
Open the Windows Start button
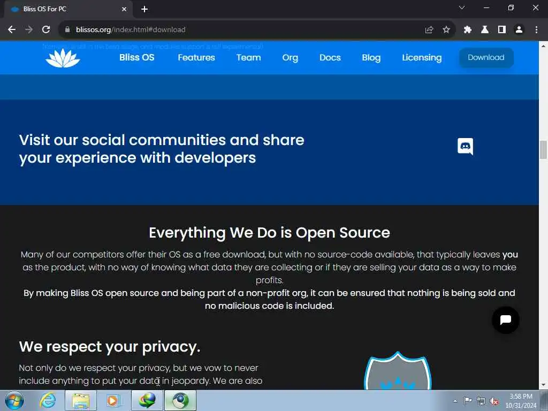pyautogui.click(x=14, y=400)
